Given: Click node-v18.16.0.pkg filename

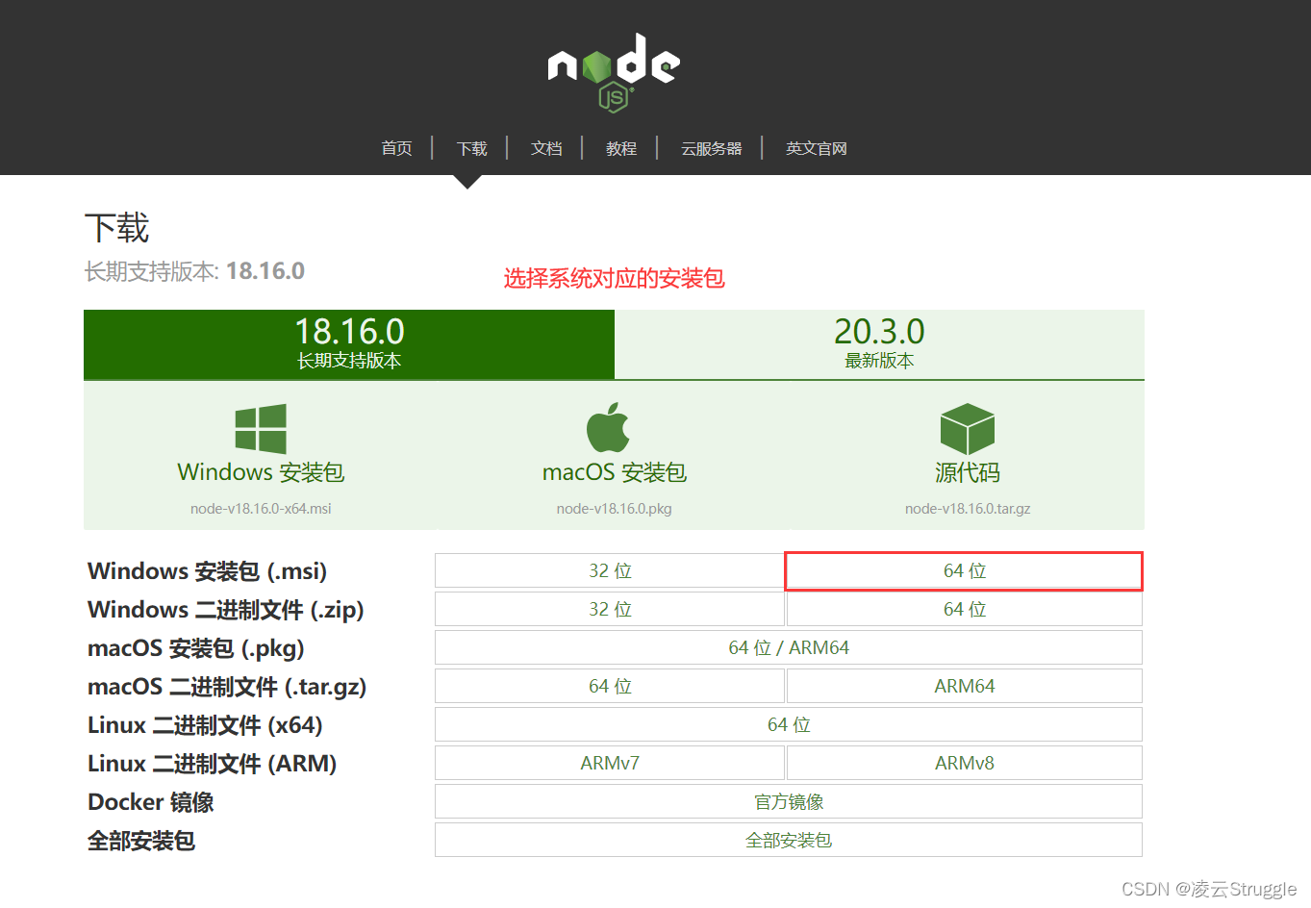Looking at the screenshot, I should (x=615, y=509).
